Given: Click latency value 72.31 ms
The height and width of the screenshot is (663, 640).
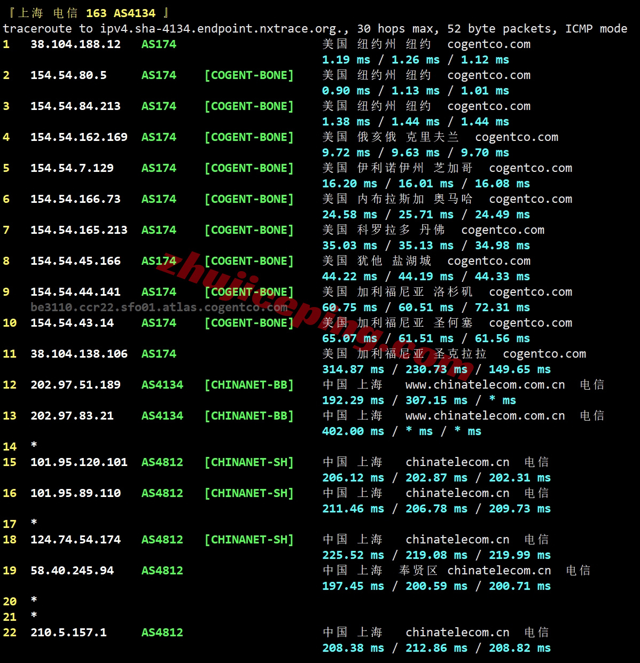Looking at the screenshot, I should (x=503, y=307).
